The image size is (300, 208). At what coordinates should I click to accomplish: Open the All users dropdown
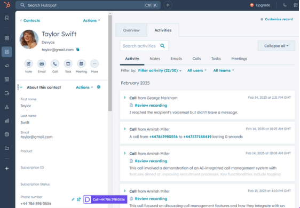click(196, 70)
